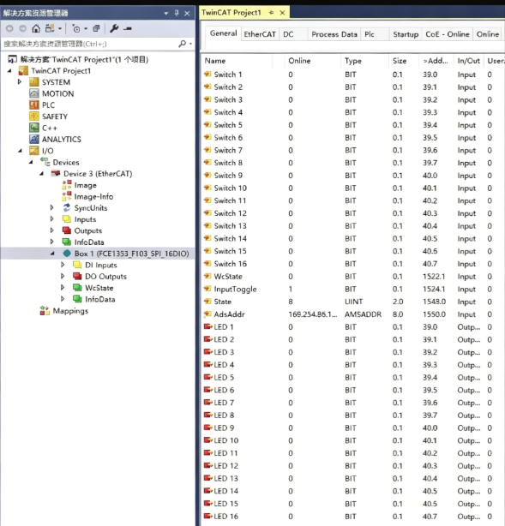This screenshot has height=526, width=505.
Task: Select the C++ project node
Action: 50,128
